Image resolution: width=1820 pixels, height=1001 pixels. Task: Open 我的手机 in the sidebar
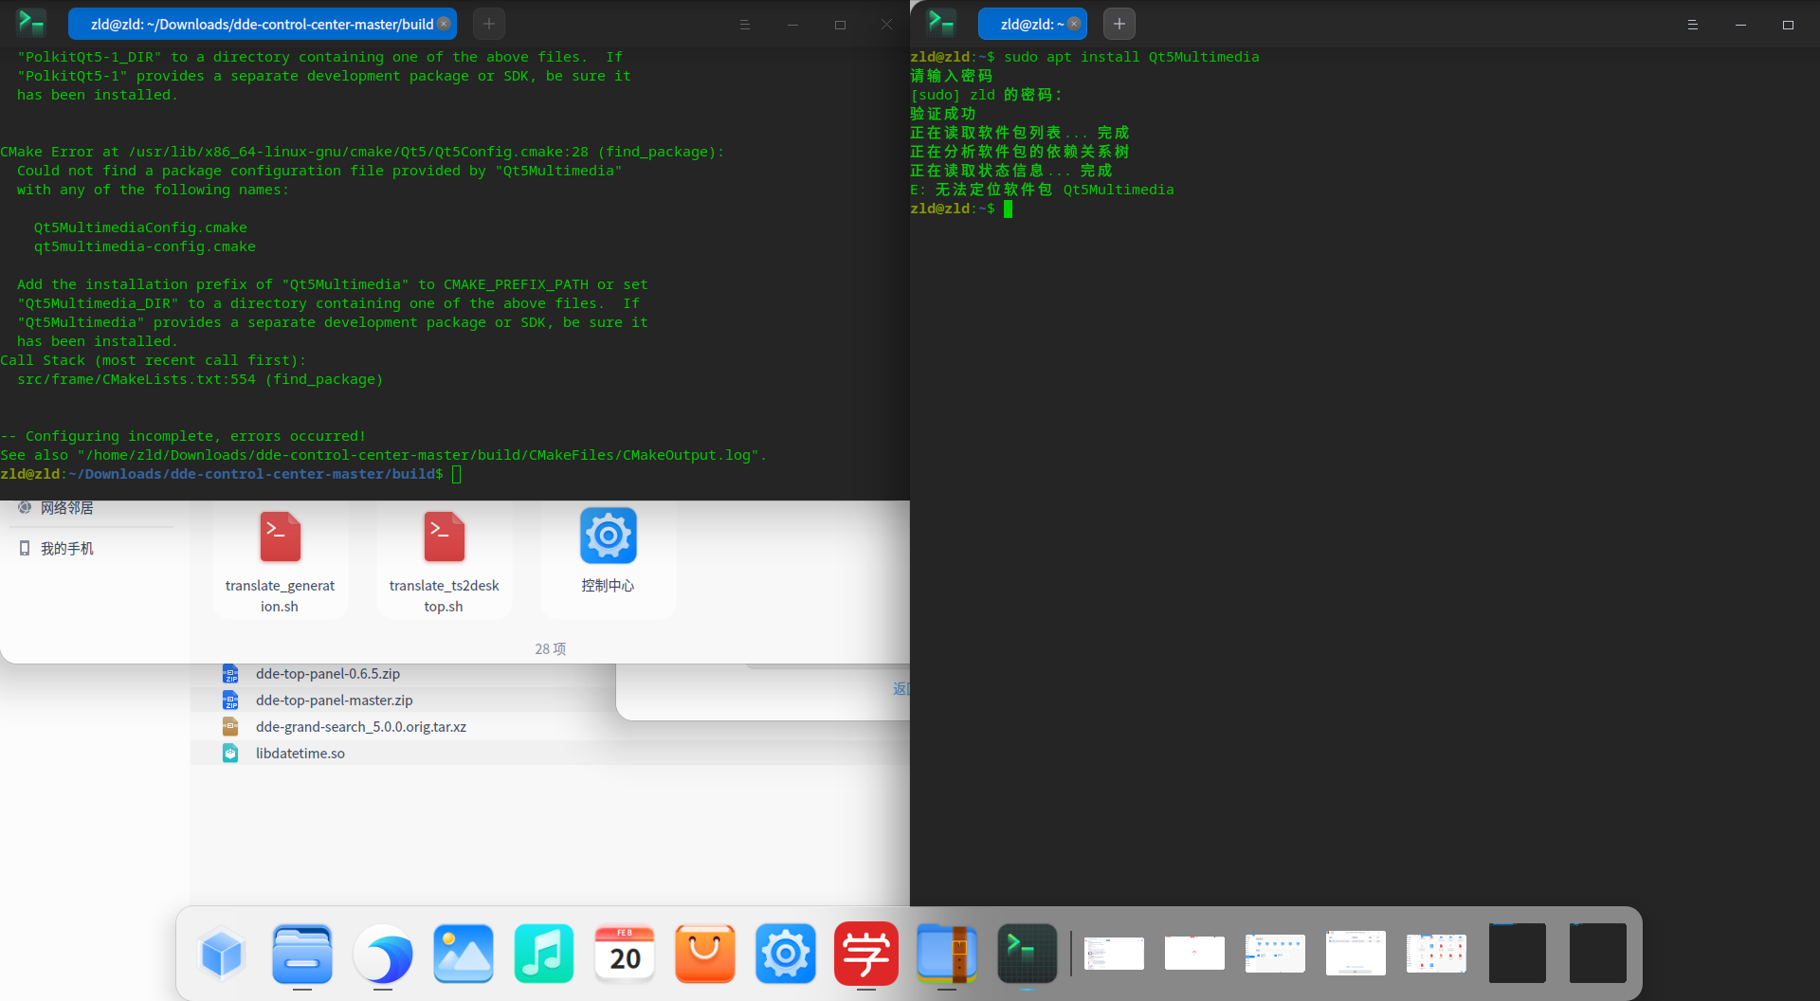click(66, 549)
